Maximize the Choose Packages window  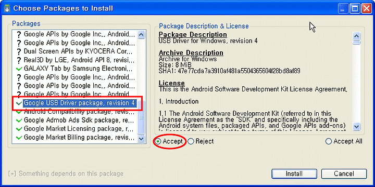355,9
